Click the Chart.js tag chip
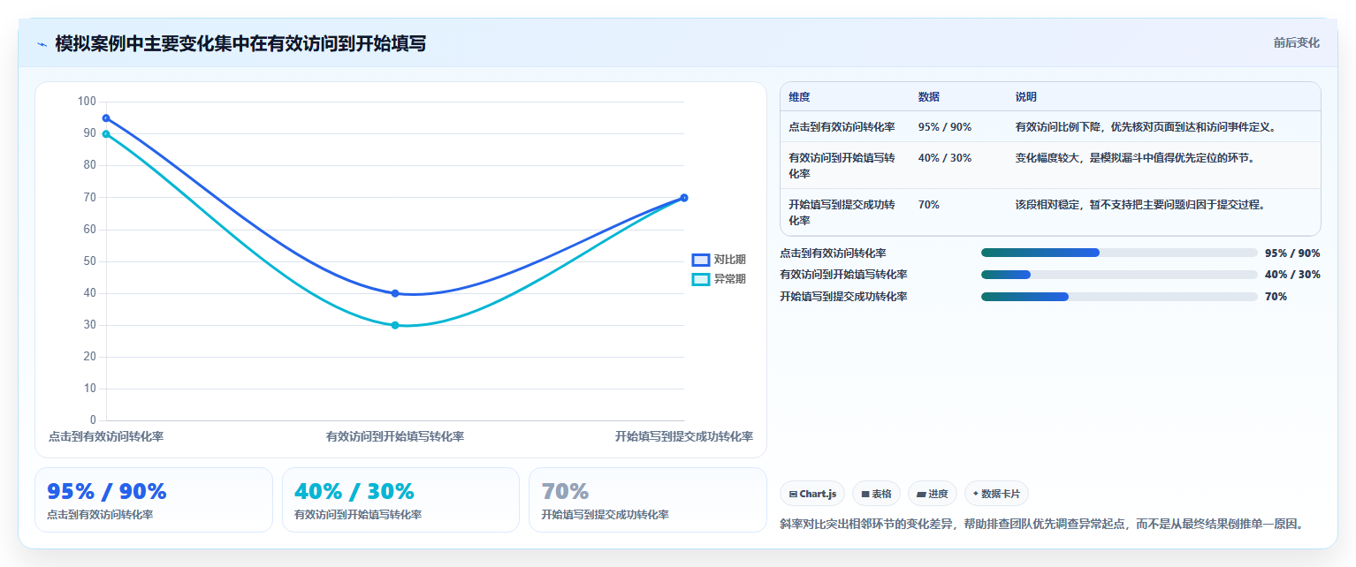 pos(812,494)
